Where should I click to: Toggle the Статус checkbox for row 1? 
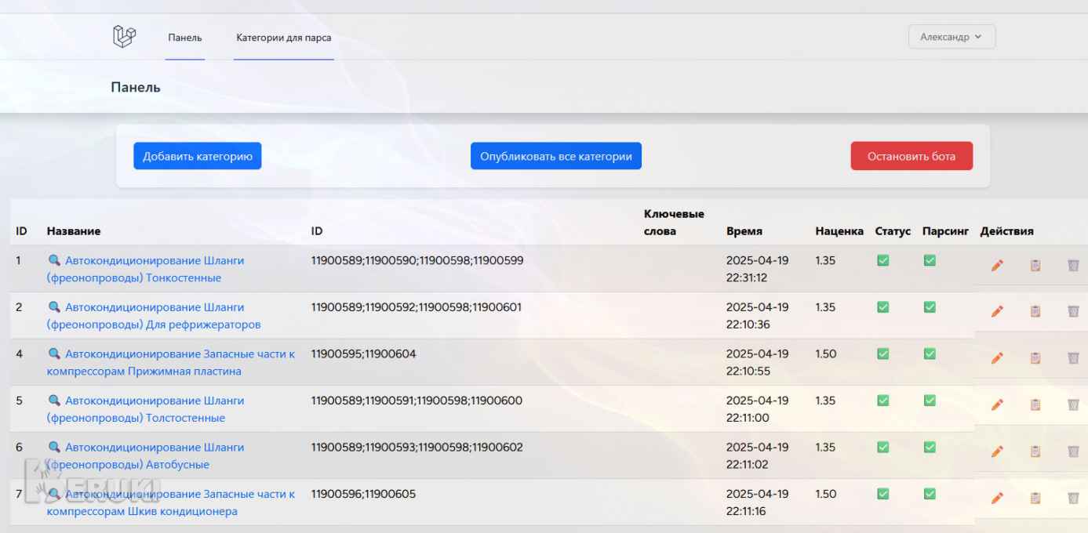882,261
